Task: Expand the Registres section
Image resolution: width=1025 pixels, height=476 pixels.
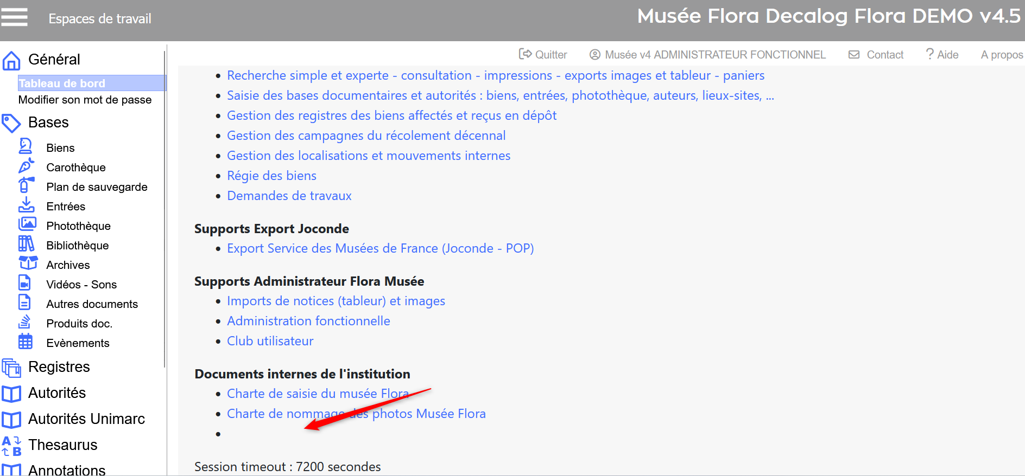Action: click(x=59, y=367)
